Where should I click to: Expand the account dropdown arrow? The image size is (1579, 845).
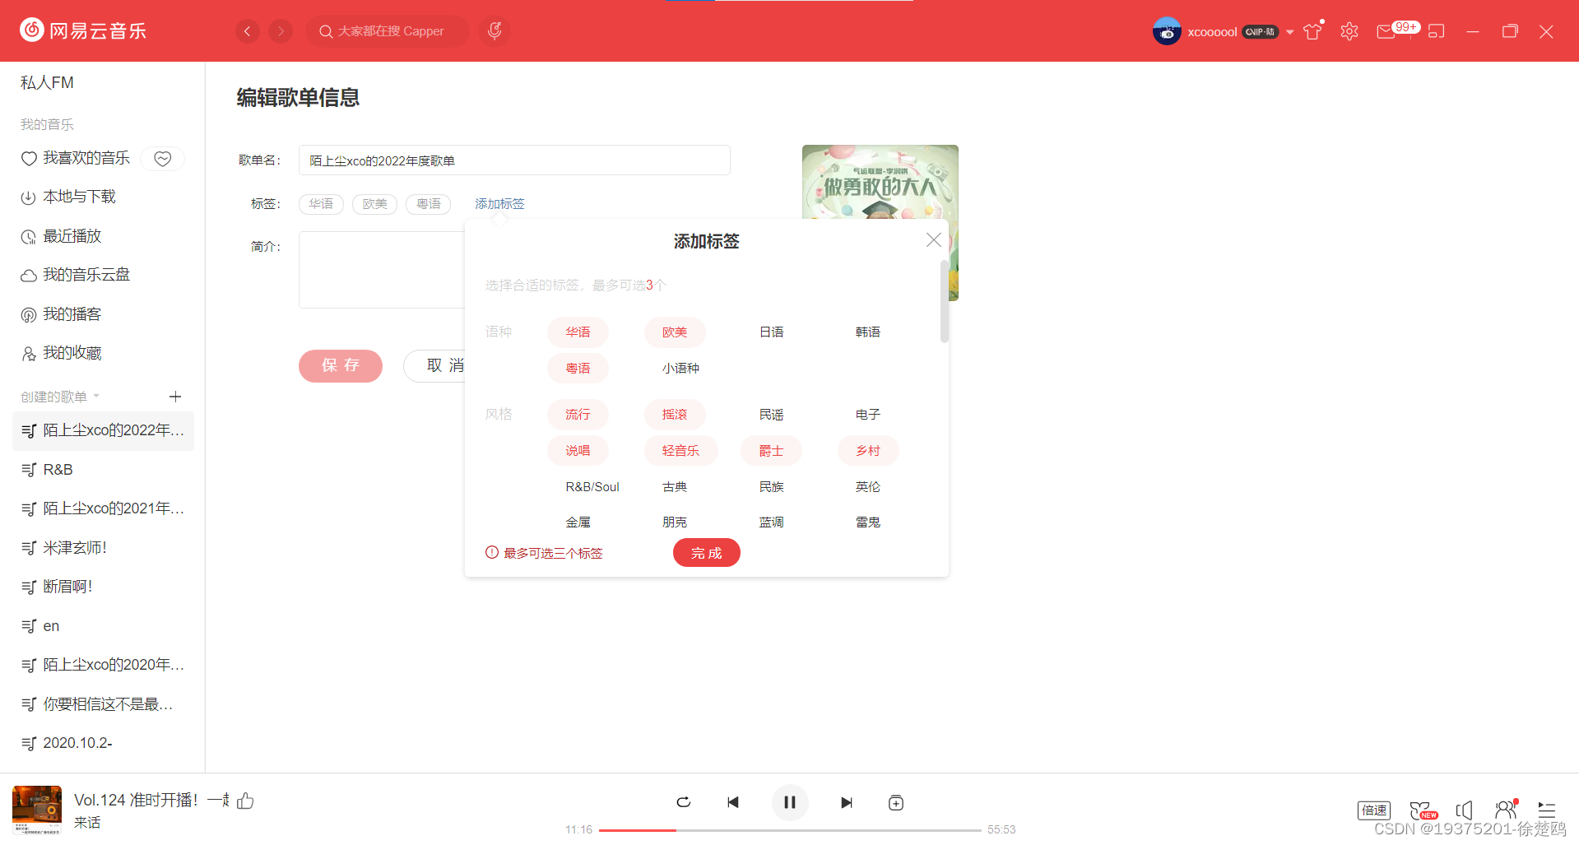click(1290, 32)
